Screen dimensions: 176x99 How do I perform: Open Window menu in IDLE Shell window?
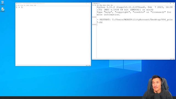[x=108, y=5]
